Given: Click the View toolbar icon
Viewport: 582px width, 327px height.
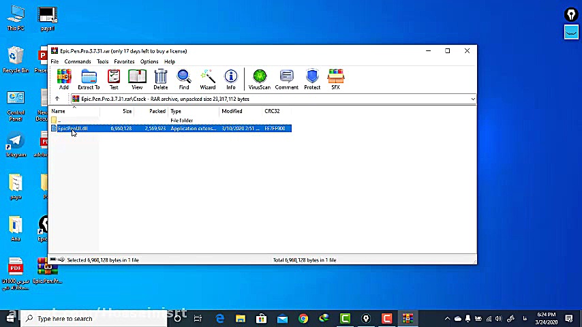Looking at the screenshot, I should pyautogui.click(x=137, y=79).
